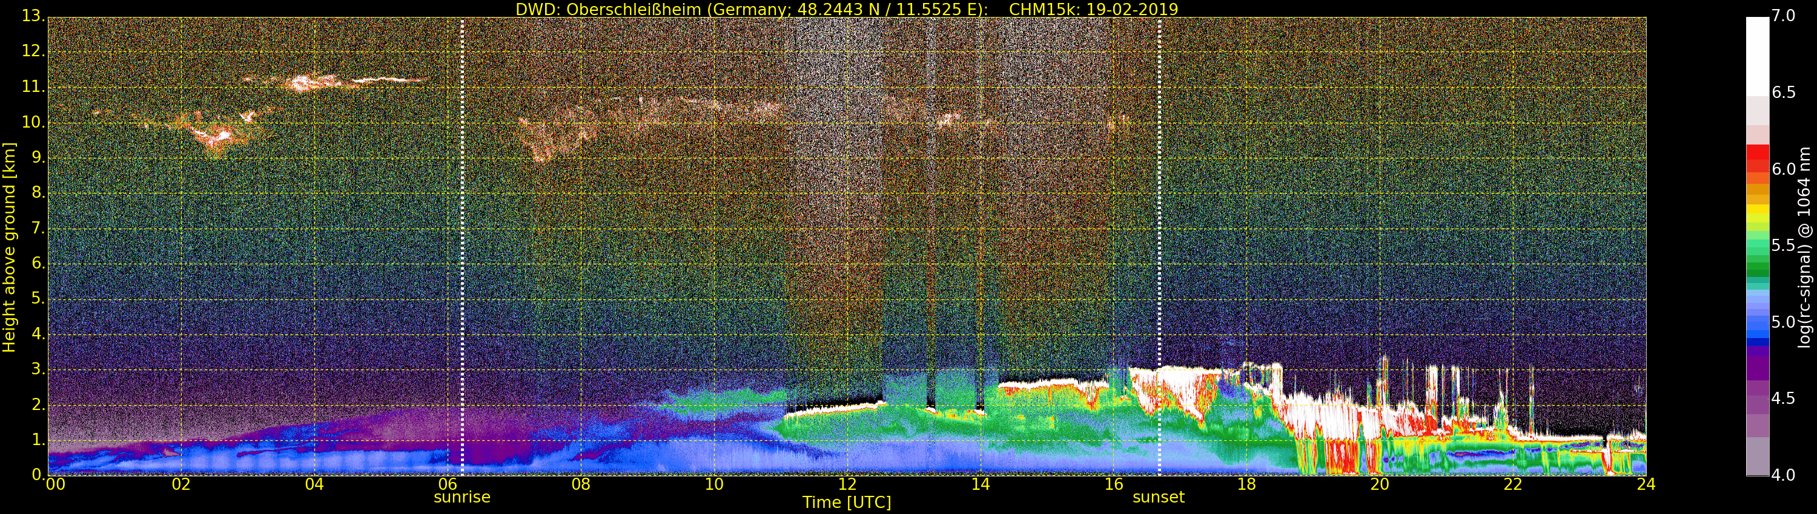This screenshot has width=1817, height=514.
Task: Click the white dotted sunset marker line
Action: pos(1159,246)
